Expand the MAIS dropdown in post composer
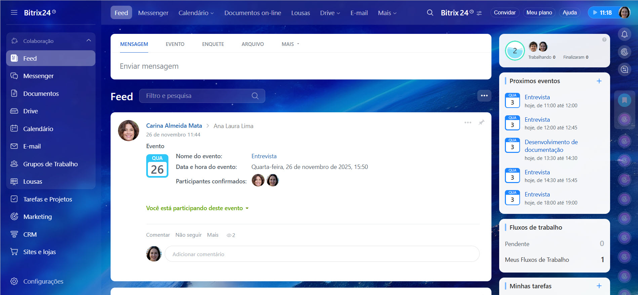Image resolution: width=638 pixels, height=295 pixels. tap(290, 44)
